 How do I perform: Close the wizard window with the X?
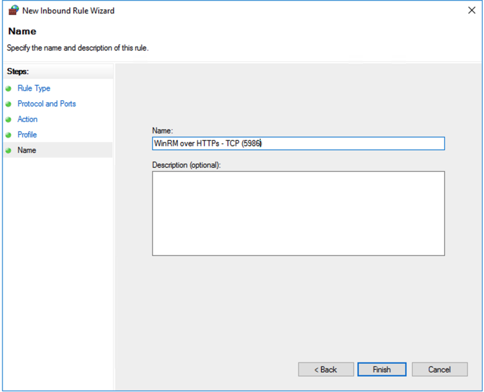(472, 10)
